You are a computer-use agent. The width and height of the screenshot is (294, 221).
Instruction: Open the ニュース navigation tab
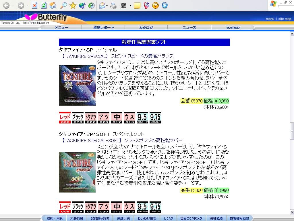(189, 27)
